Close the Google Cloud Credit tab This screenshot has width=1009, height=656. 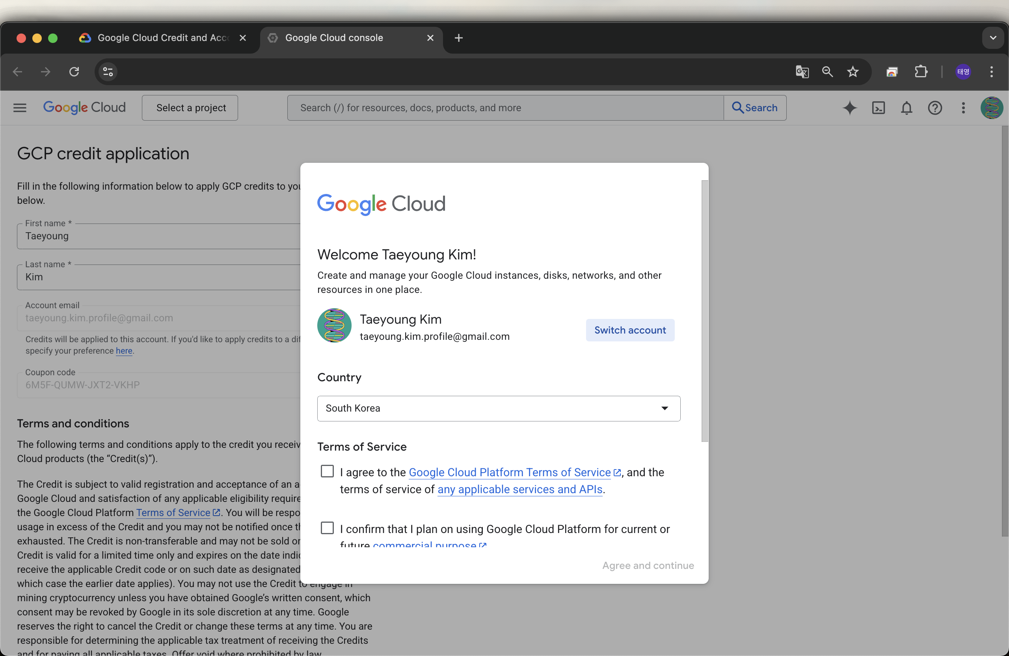[x=242, y=38]
